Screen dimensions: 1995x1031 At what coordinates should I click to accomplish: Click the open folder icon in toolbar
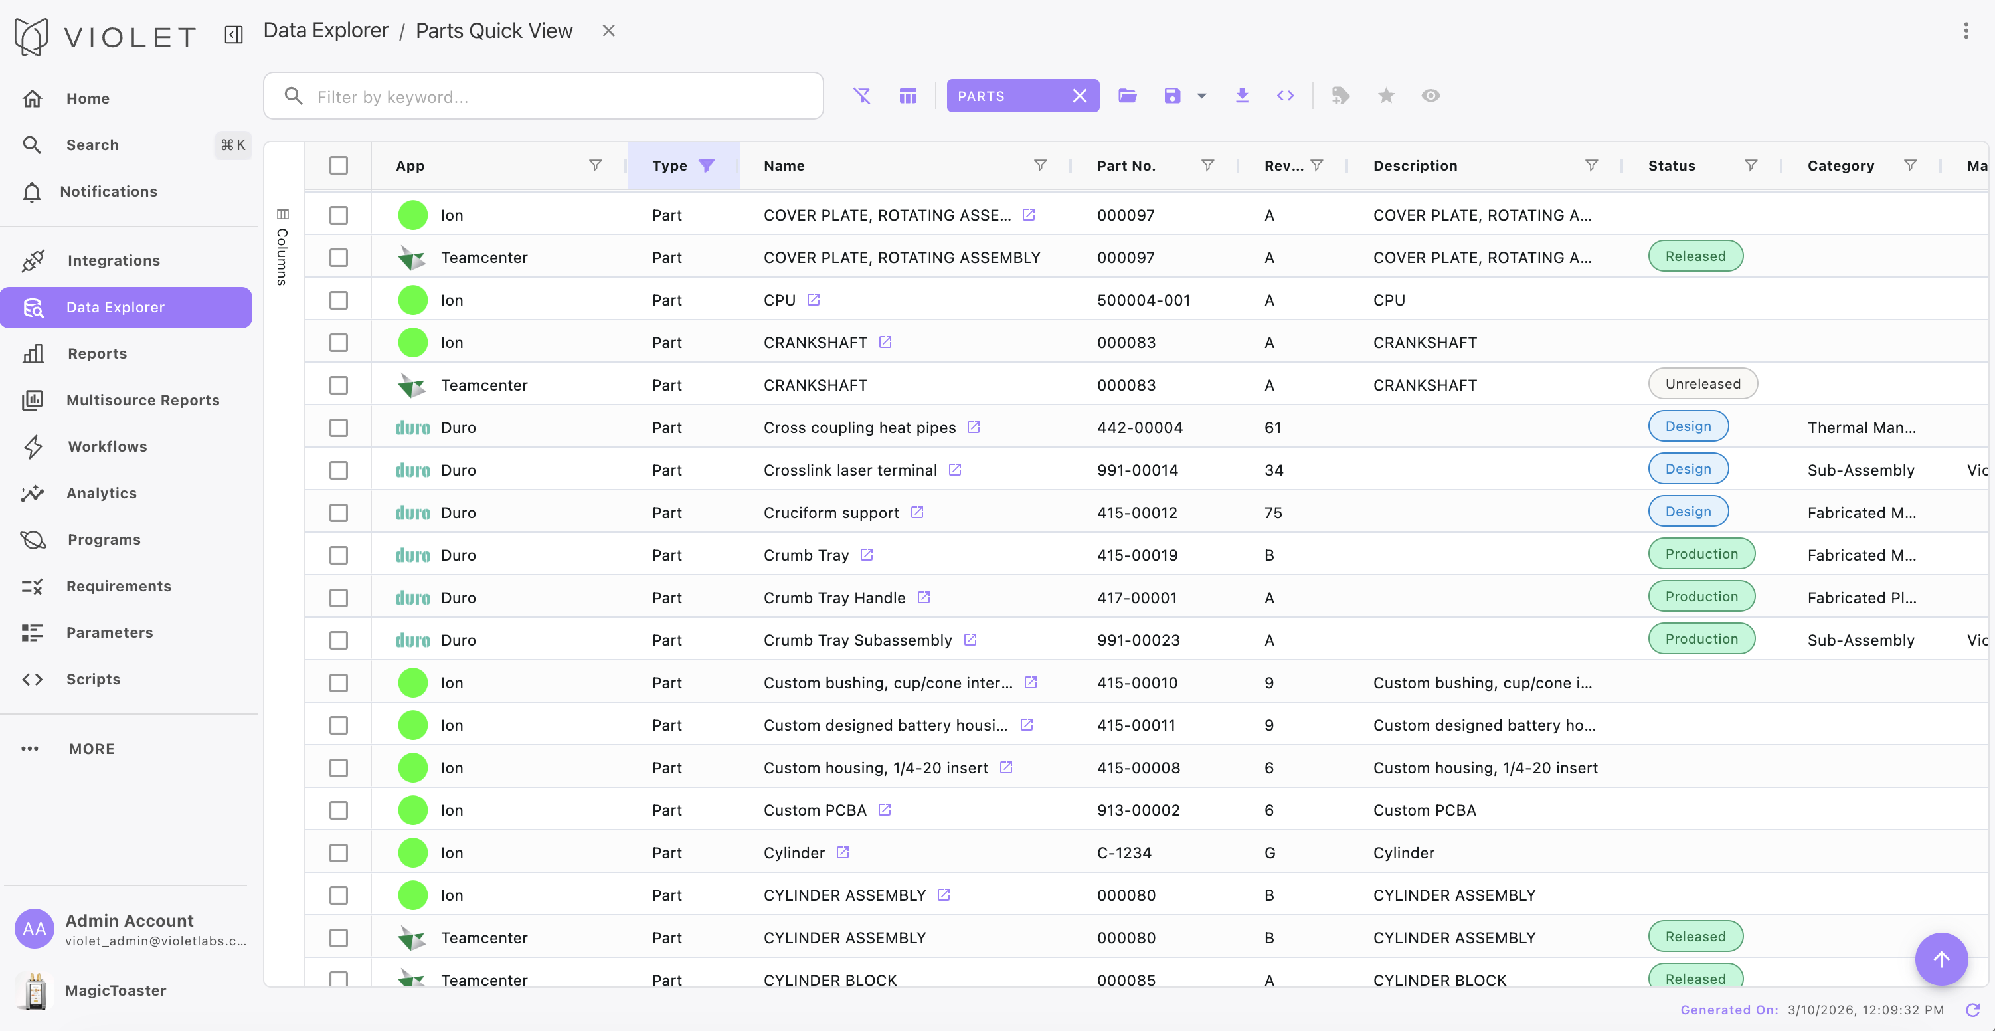(1127, 96)
